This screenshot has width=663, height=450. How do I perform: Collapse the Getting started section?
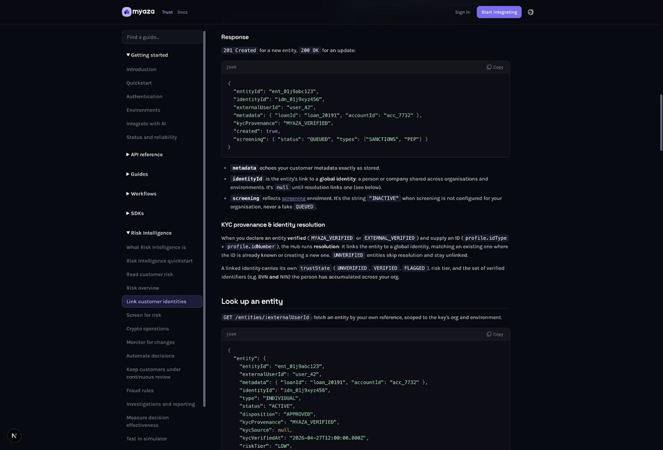click(x=147, y=55)
